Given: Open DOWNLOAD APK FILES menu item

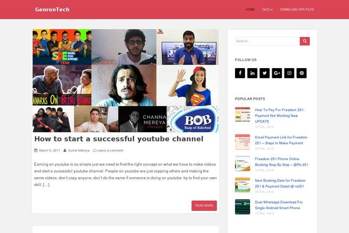Looking at the screenshot, I should (x=297, y=9).
